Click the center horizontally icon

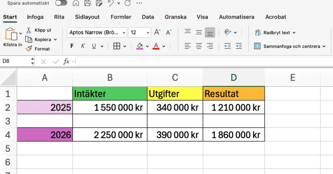coord(199,46)
